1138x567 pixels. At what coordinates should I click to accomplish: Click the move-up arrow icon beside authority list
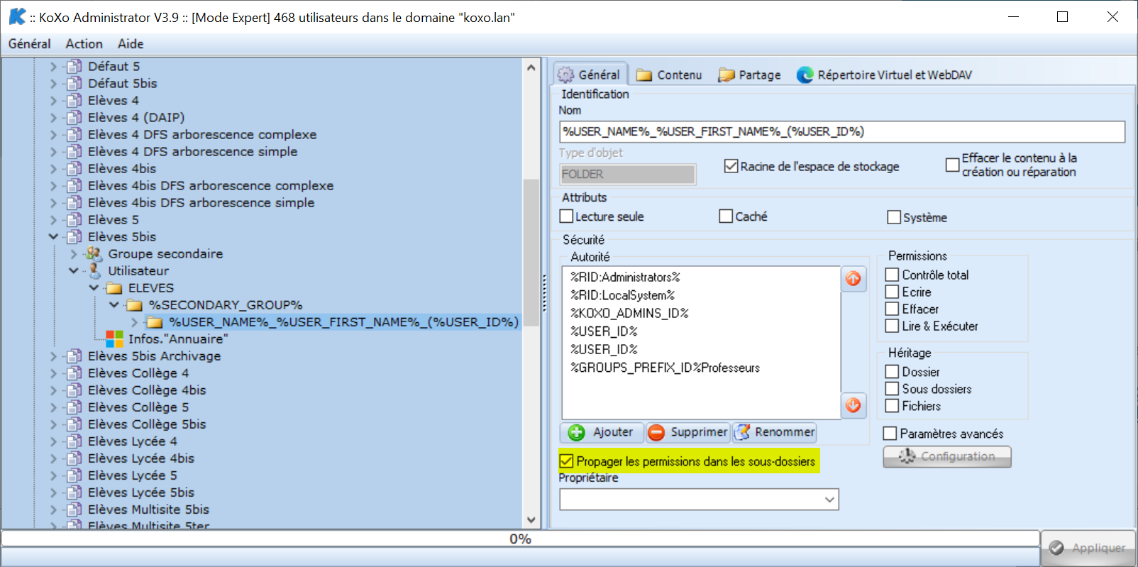coord(853,279)
